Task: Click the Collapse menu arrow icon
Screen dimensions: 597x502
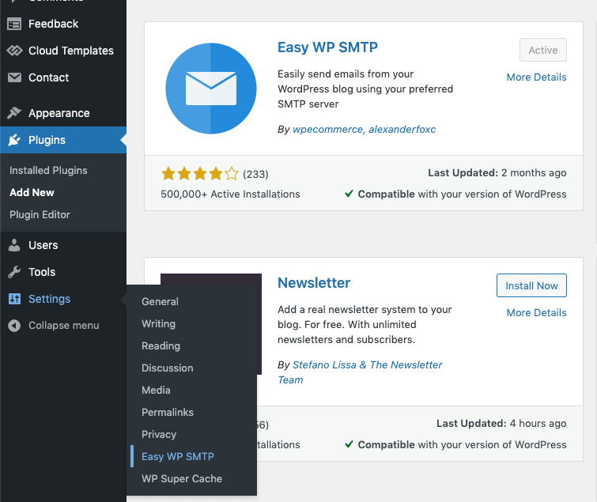Action: pos(14,326)
